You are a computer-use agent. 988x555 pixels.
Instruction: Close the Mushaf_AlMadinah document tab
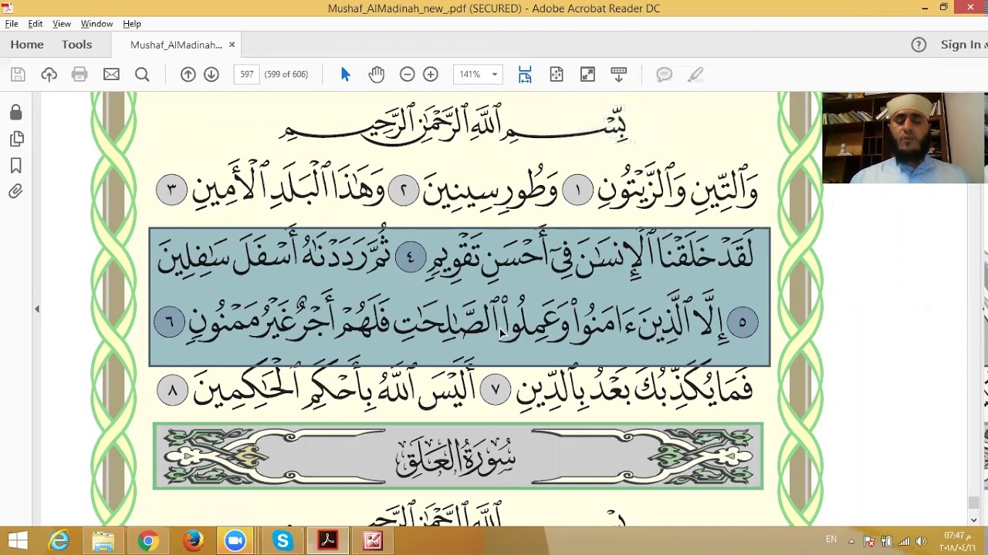(x=232, y=45)
